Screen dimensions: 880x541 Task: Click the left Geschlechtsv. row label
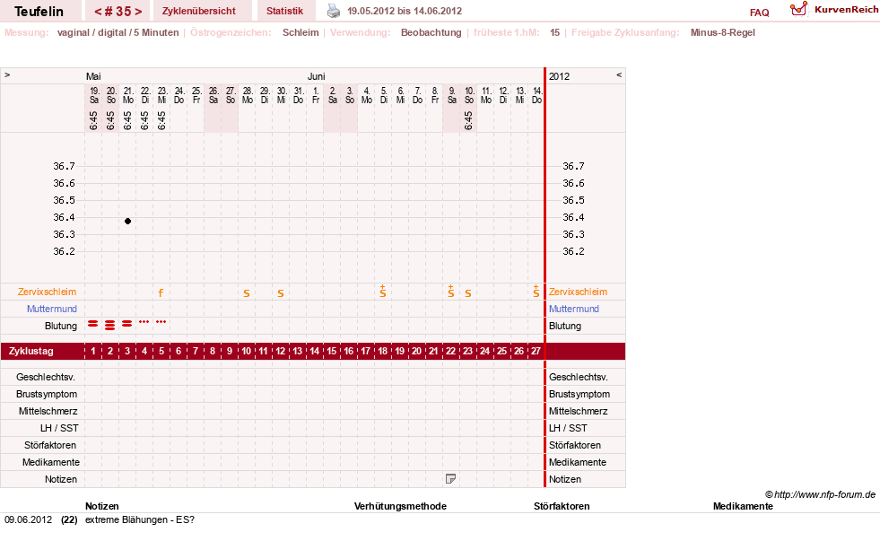tap(46, 377)
